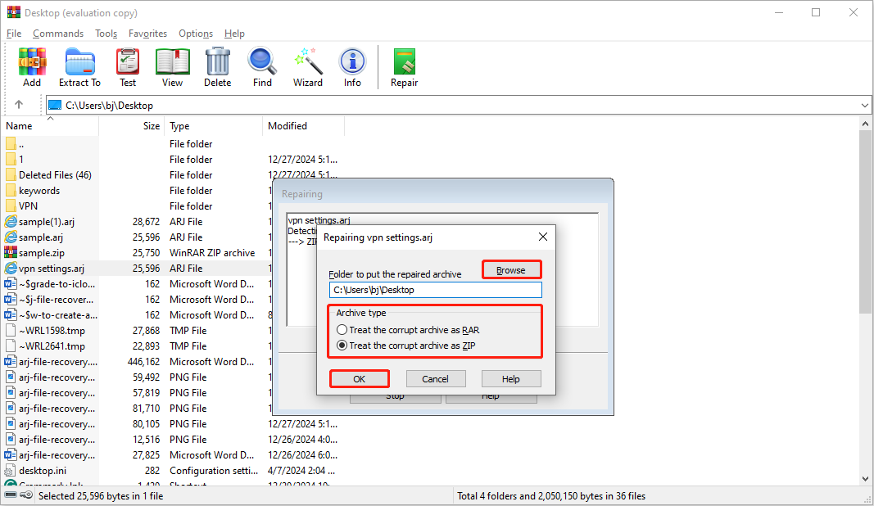The height and width of the screenshot is (506, 874).
Task: Click the 4/7/2024 modified date cell
Action: pos(301,470)
